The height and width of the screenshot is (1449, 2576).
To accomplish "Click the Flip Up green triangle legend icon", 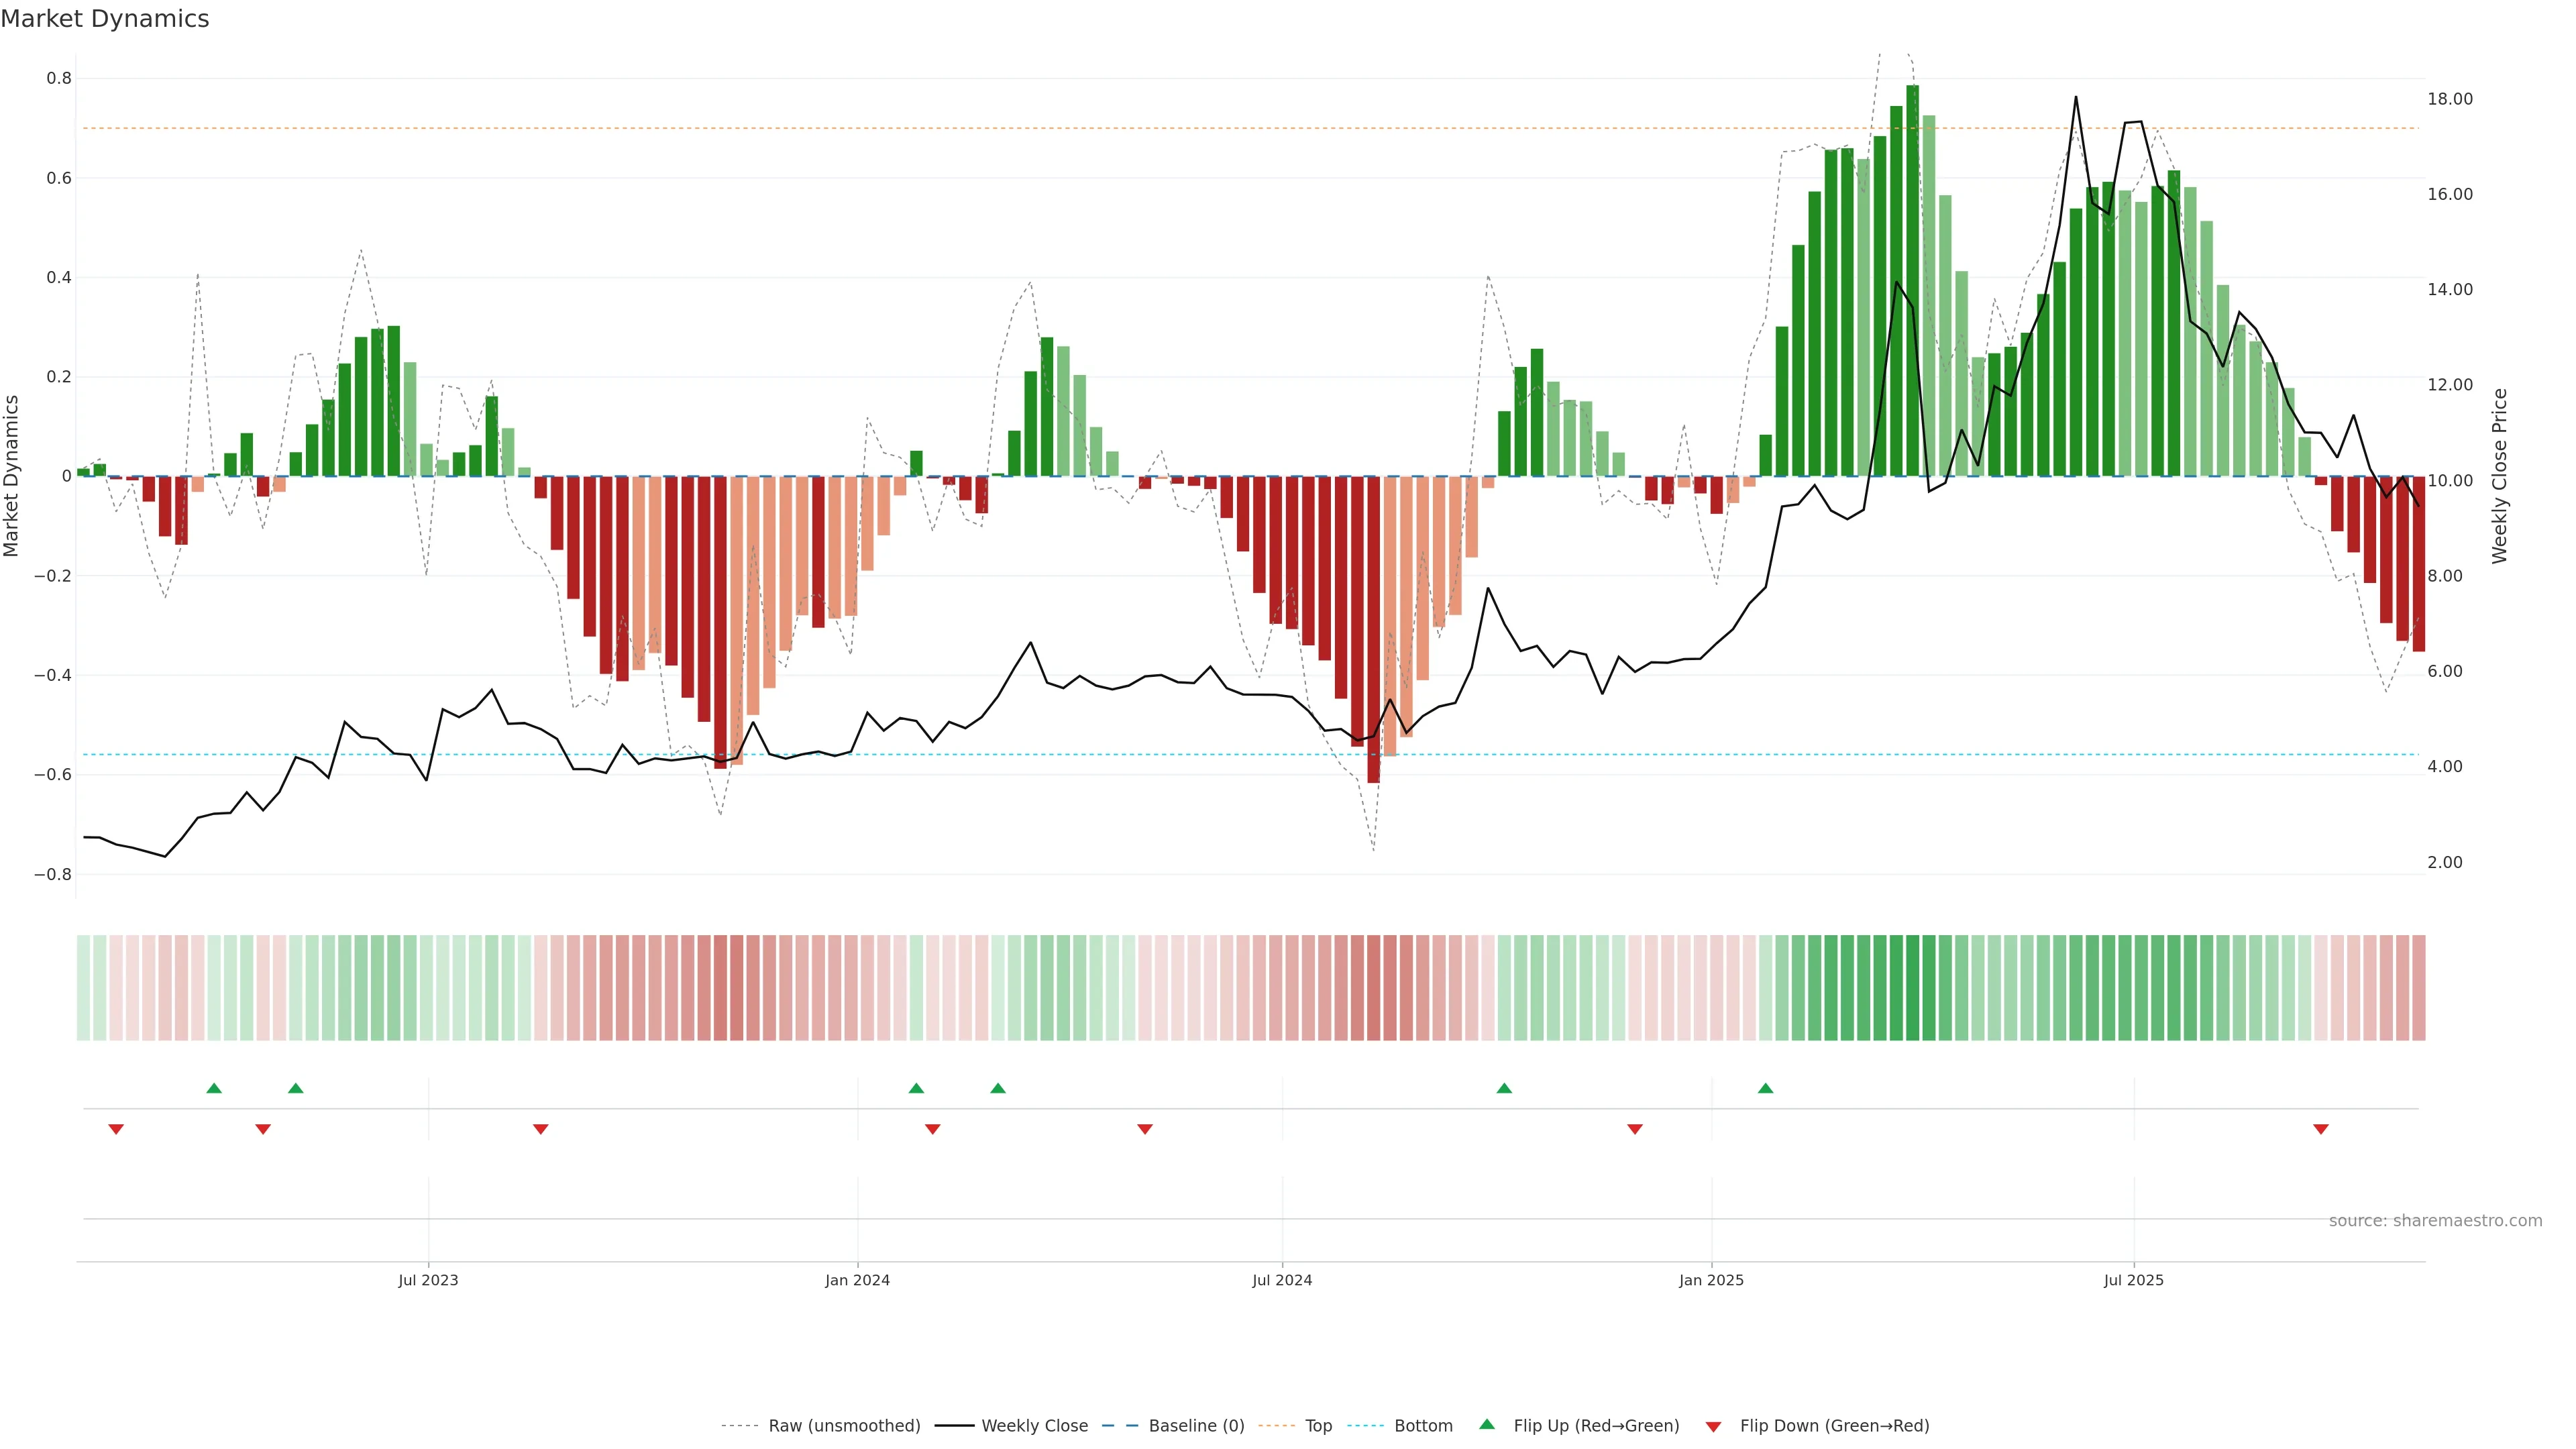I will [x=1487, y=1424].
